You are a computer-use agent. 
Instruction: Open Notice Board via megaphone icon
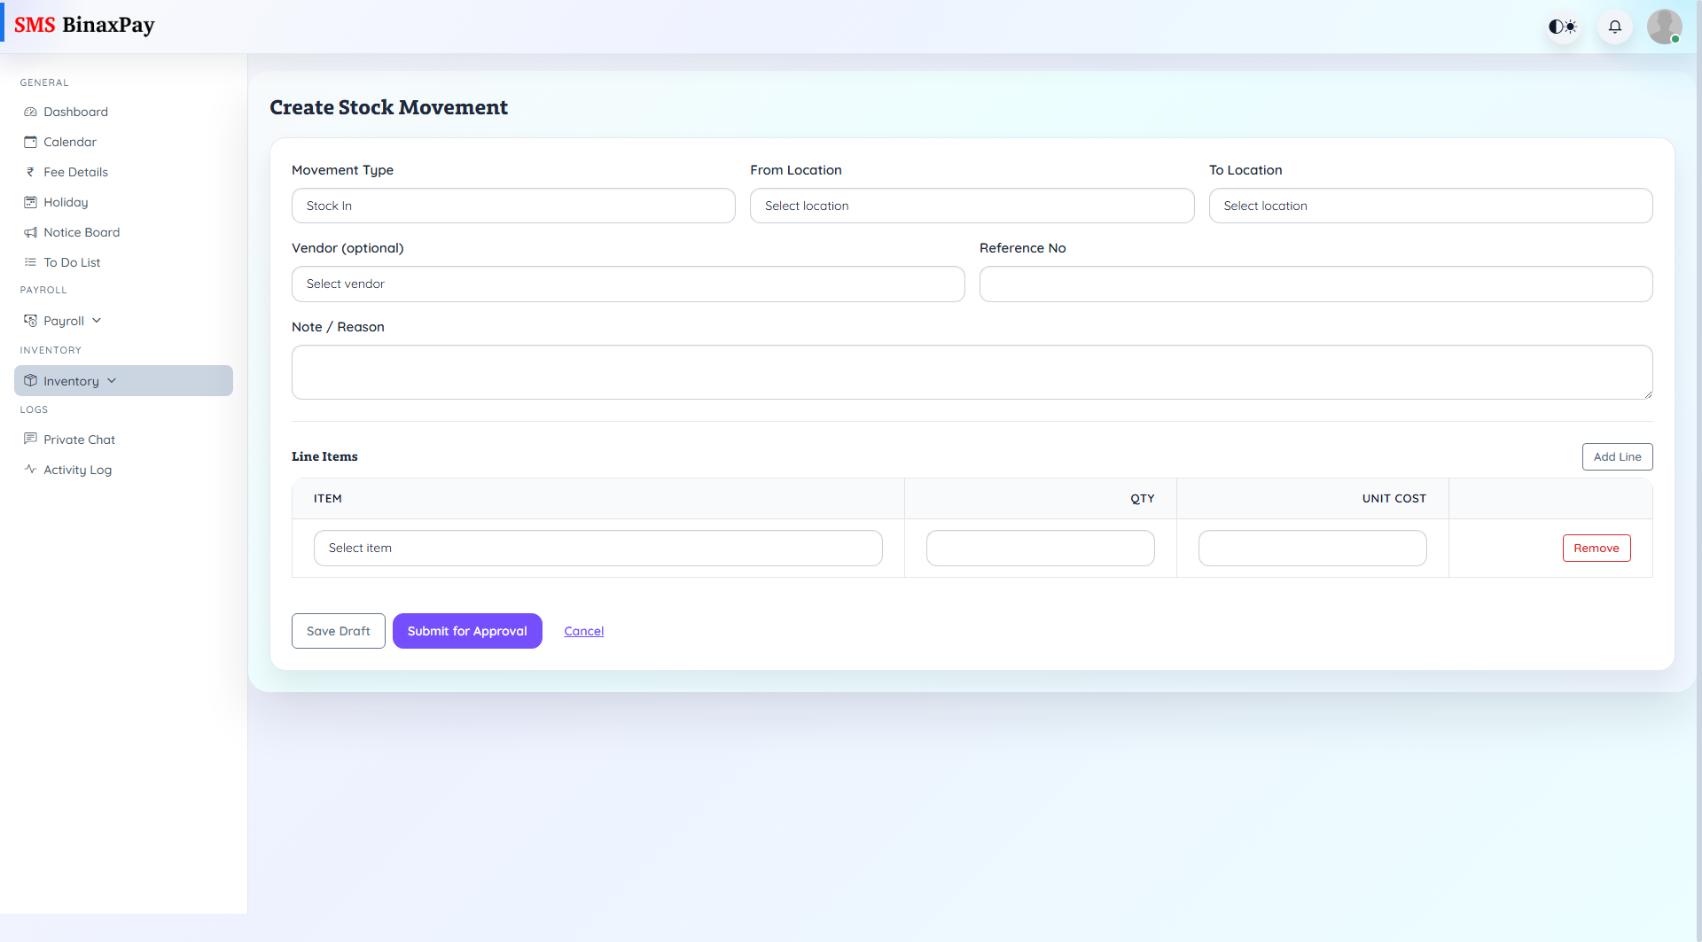click(31, 232)
